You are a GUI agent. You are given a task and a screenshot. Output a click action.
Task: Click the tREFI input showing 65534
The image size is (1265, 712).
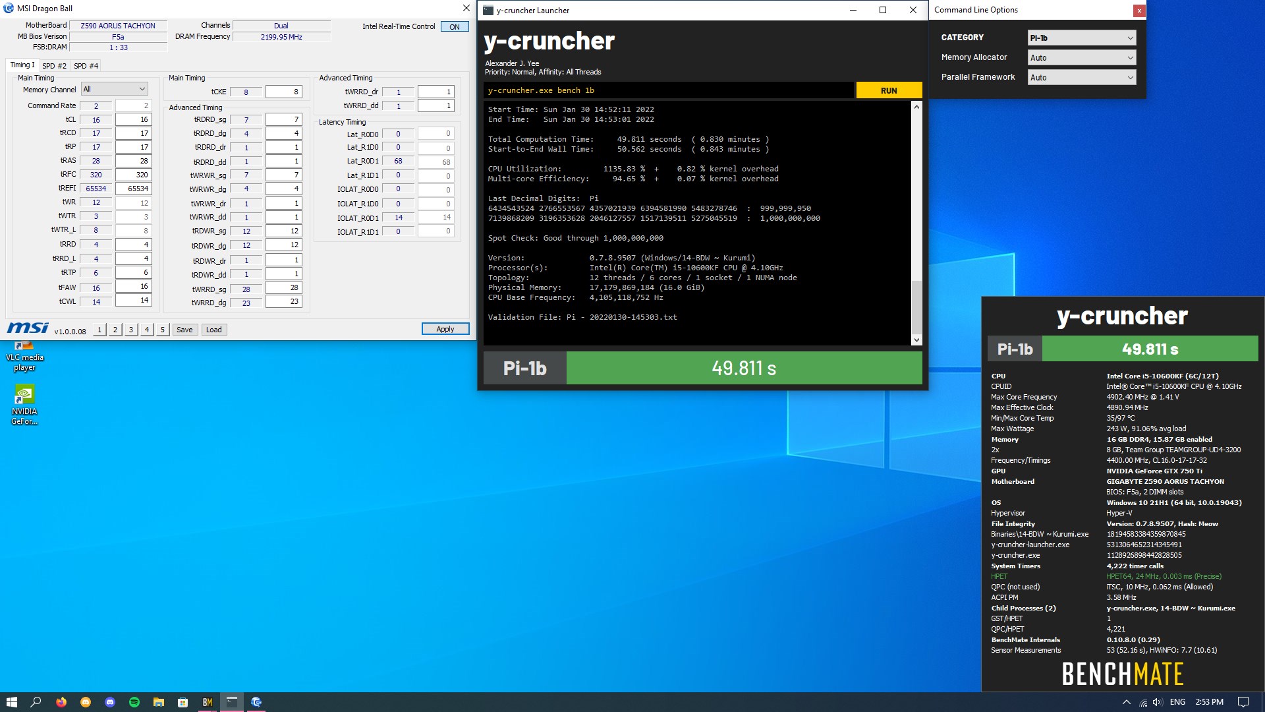click(134, 189)
